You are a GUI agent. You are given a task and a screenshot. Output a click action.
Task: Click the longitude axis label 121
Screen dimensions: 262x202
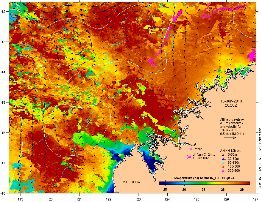79,199
